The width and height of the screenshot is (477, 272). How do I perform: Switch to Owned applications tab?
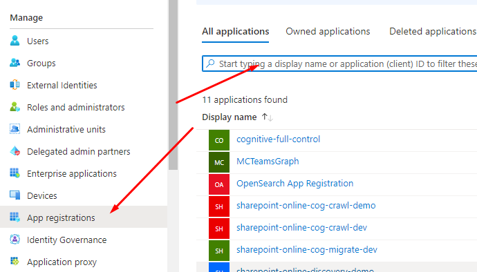click(328, 31)
